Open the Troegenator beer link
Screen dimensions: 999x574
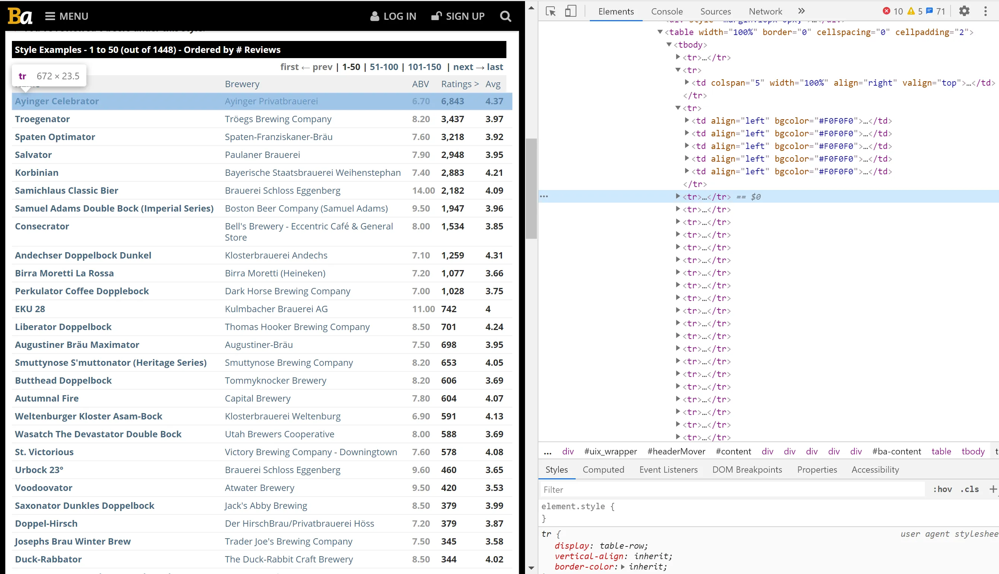click(x=42, y=119)
